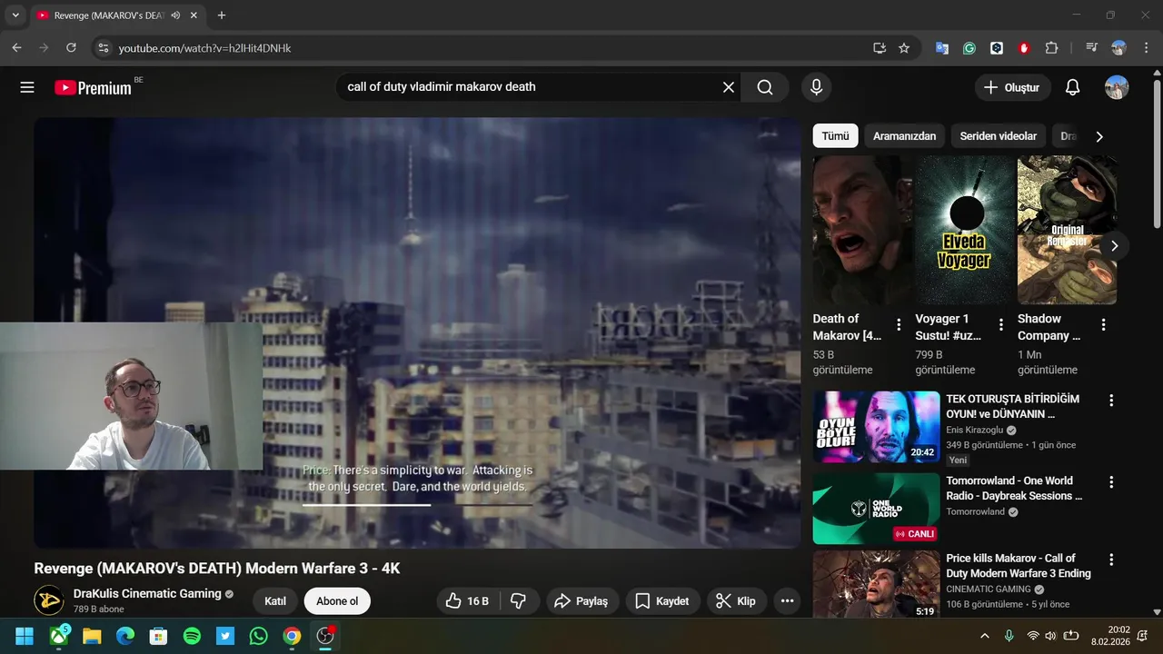Viewport: 1163px width, 654px height.
Task: Join channel with Katıl button
Action: (x=275, y=601)
